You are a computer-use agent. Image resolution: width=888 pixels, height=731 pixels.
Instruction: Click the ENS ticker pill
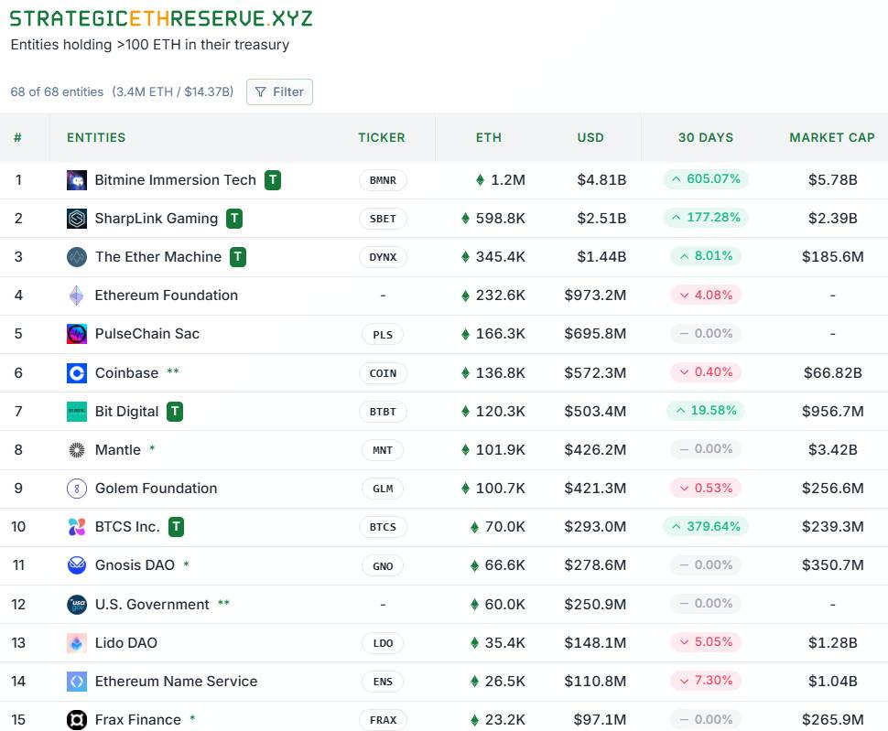click(383, 682)
